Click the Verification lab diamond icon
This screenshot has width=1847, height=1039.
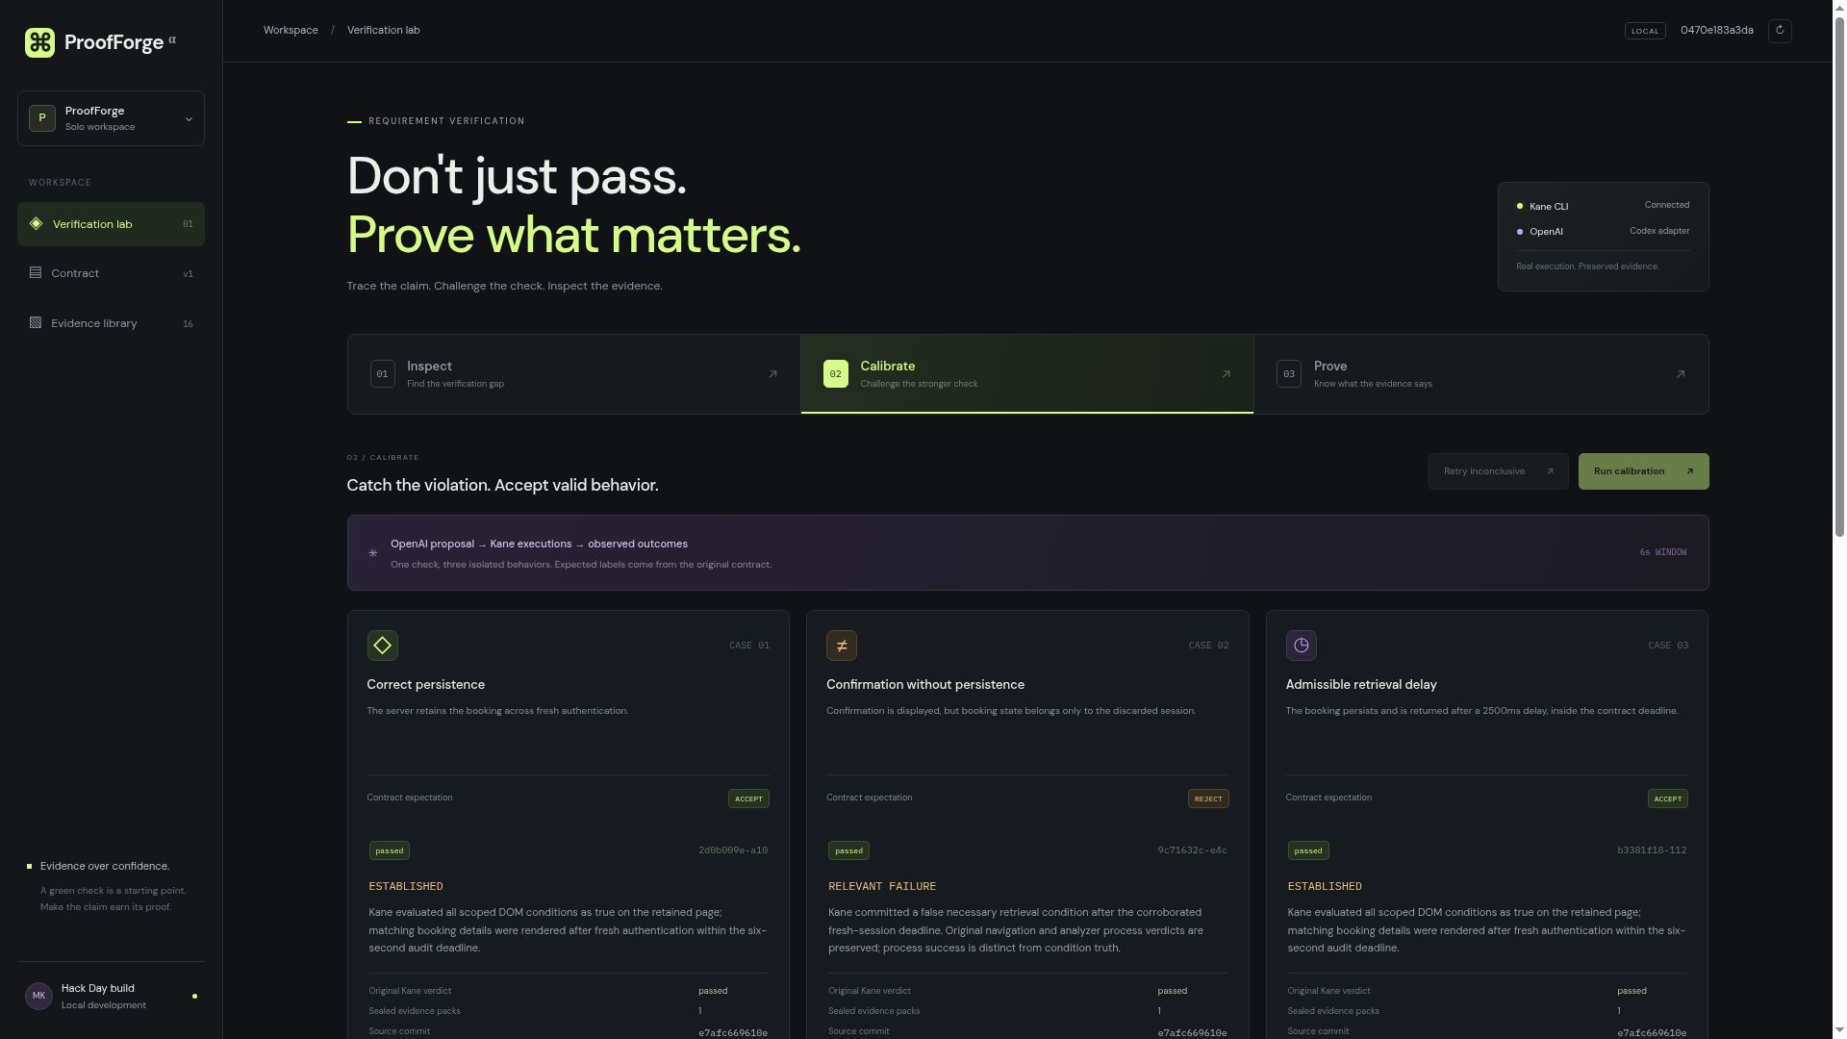pyautogui.click(x=36, y=224)
